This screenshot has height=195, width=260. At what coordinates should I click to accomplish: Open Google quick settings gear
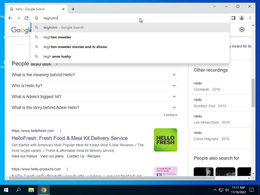[x=242, y=29]
